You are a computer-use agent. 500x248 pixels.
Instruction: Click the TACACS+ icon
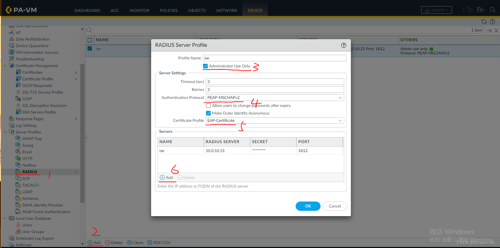coord(18,185)
